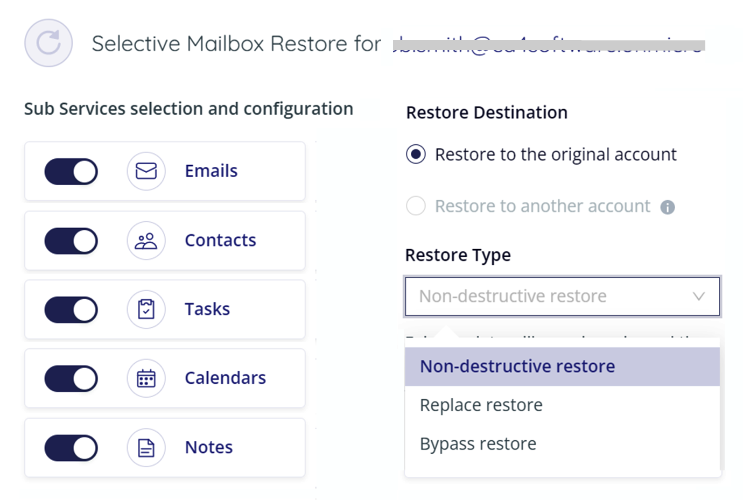Click info icon beside Restore to another account
The width and height of the screenshot is (743, 500).
[x=668, y=207]
